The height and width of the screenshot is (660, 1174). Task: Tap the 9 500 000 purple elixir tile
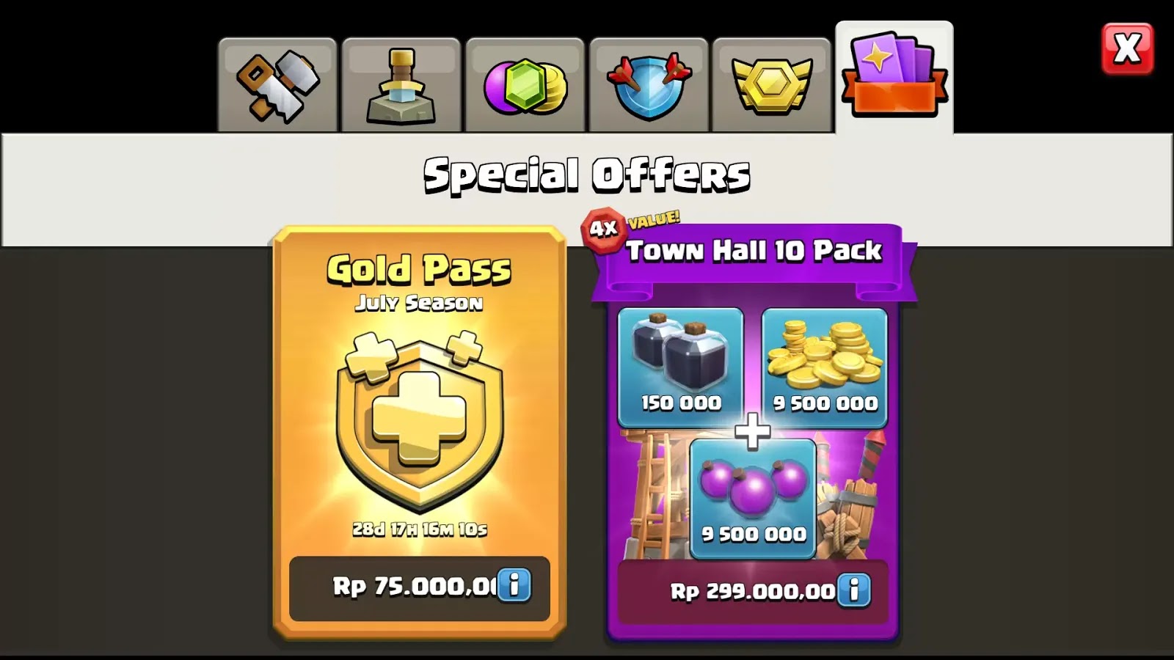coord(753,499)
